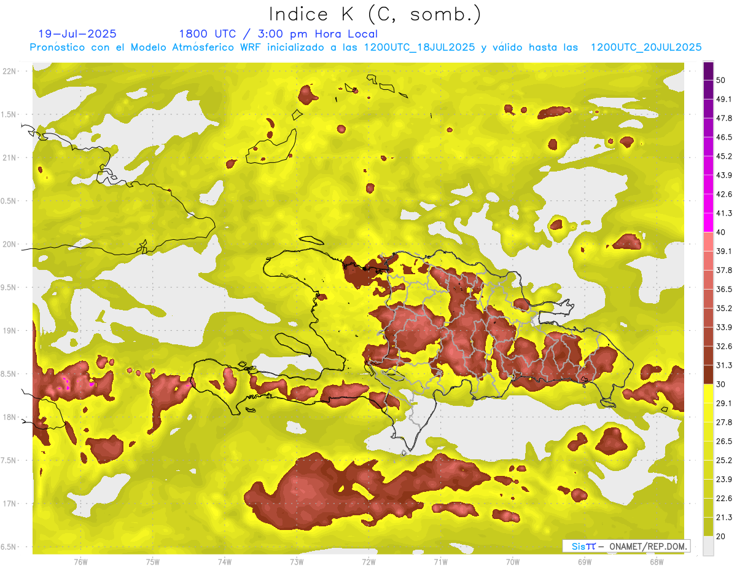Click colorbar value "35.2"
Screen dimensions: 737x570
724,308
